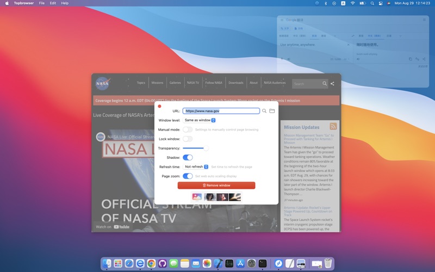The image size is (435, 272).
Task: Turn on the Lock window switch
Action: point(188,139)
